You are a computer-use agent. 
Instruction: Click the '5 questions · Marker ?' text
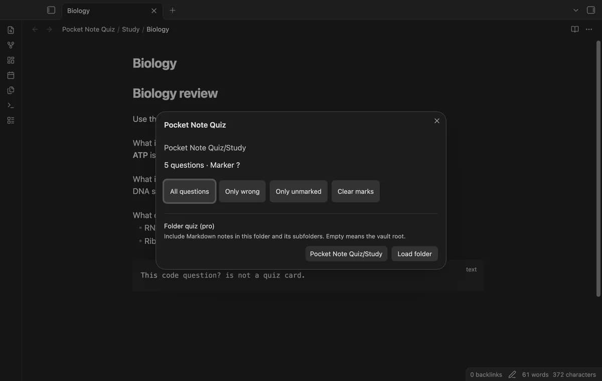(202, 165)
